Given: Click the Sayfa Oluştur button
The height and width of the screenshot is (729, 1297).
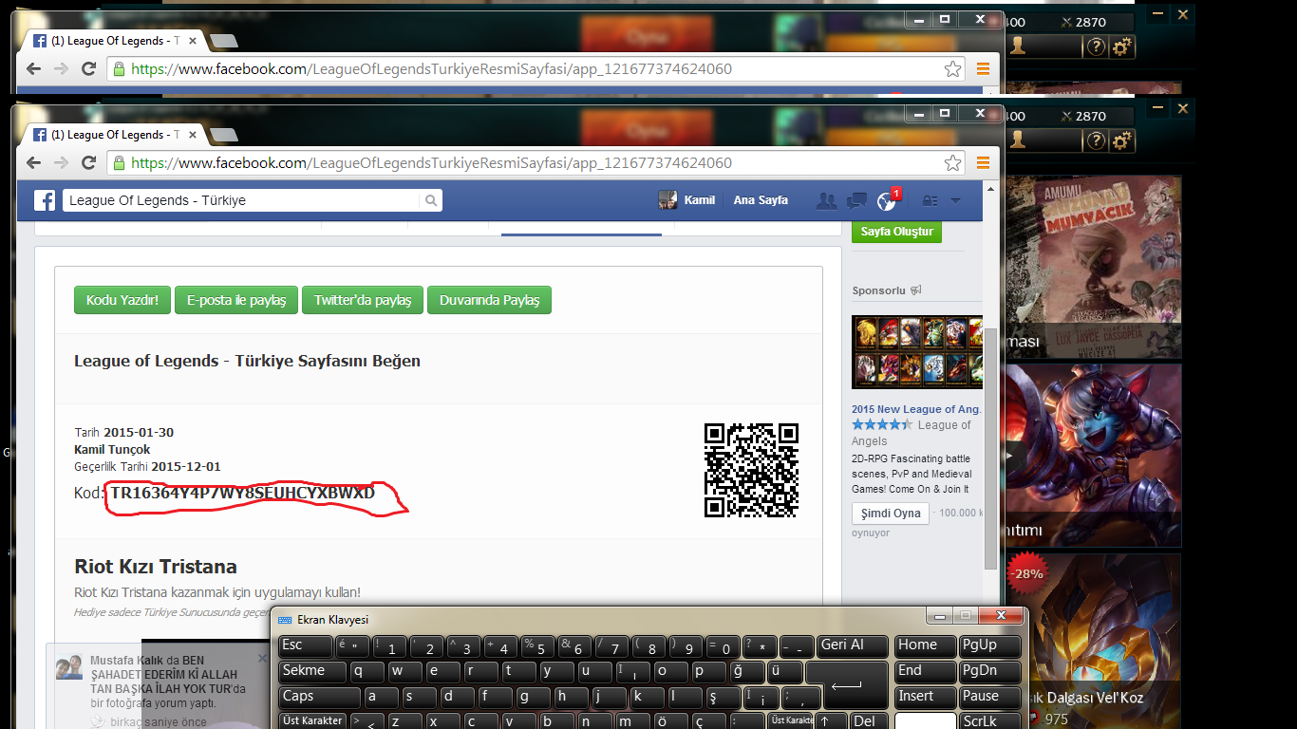Looking at the screenshot, I should 896,232.
